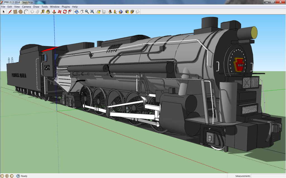Pick the Line pencil tool
The width and height of the screenshot is (286, 178).
coord(10,12)
